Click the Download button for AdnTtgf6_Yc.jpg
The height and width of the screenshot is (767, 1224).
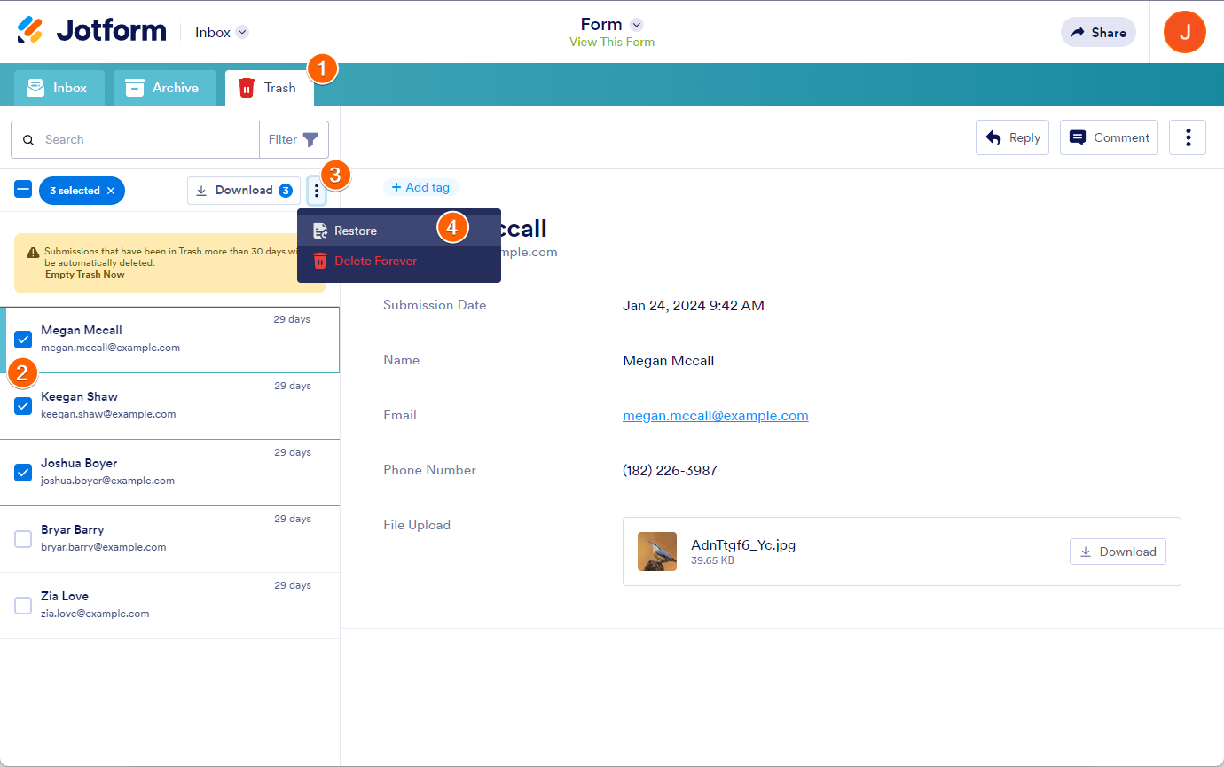pyautogui.click(x=1118, y=552)
